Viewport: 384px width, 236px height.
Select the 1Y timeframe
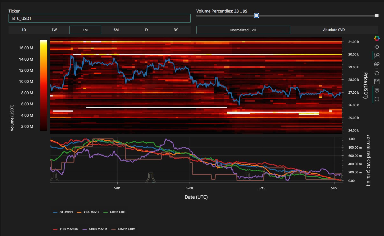pyautogui.click(x=146, y=30)
